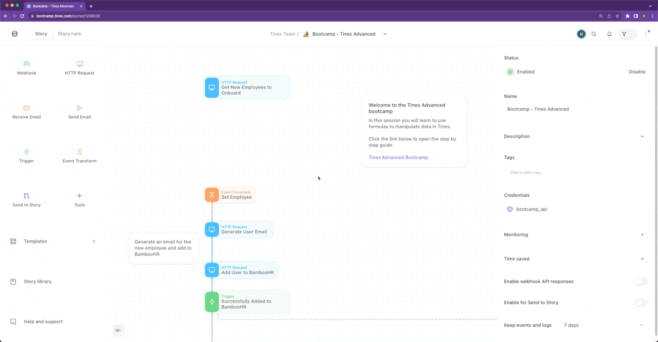
Task: Open the story name dropdown chevron
Action: [385, 34]
